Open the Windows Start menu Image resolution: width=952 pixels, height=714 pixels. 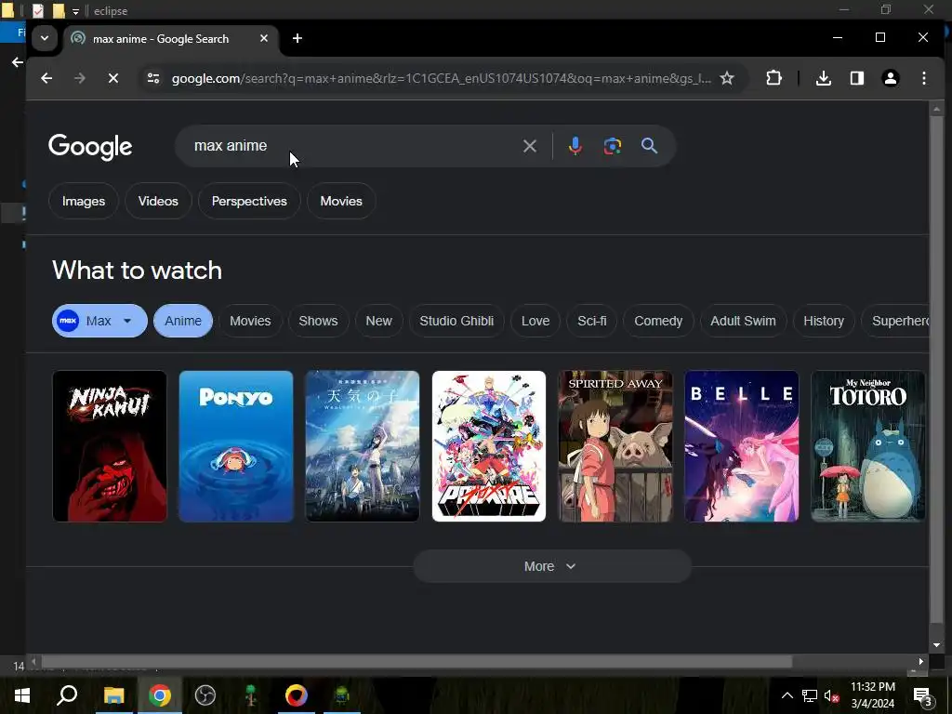click(22, 695)
